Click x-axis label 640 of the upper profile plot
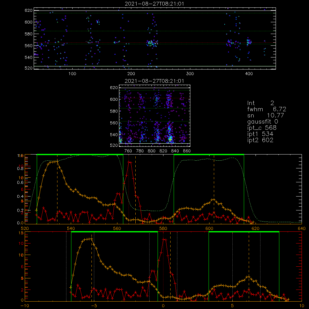Screen dimensions: 309x309 click(302, 229)
